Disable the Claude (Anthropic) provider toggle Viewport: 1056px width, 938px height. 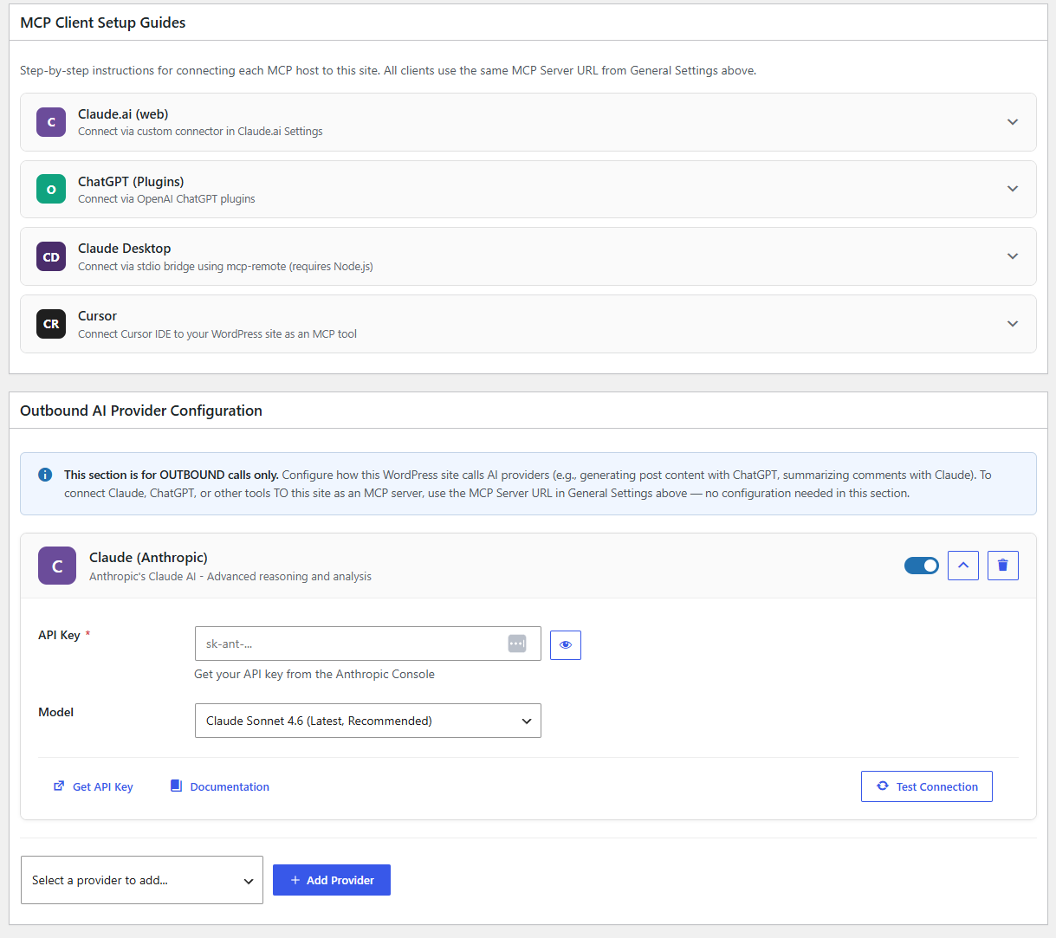coord(922,566)
